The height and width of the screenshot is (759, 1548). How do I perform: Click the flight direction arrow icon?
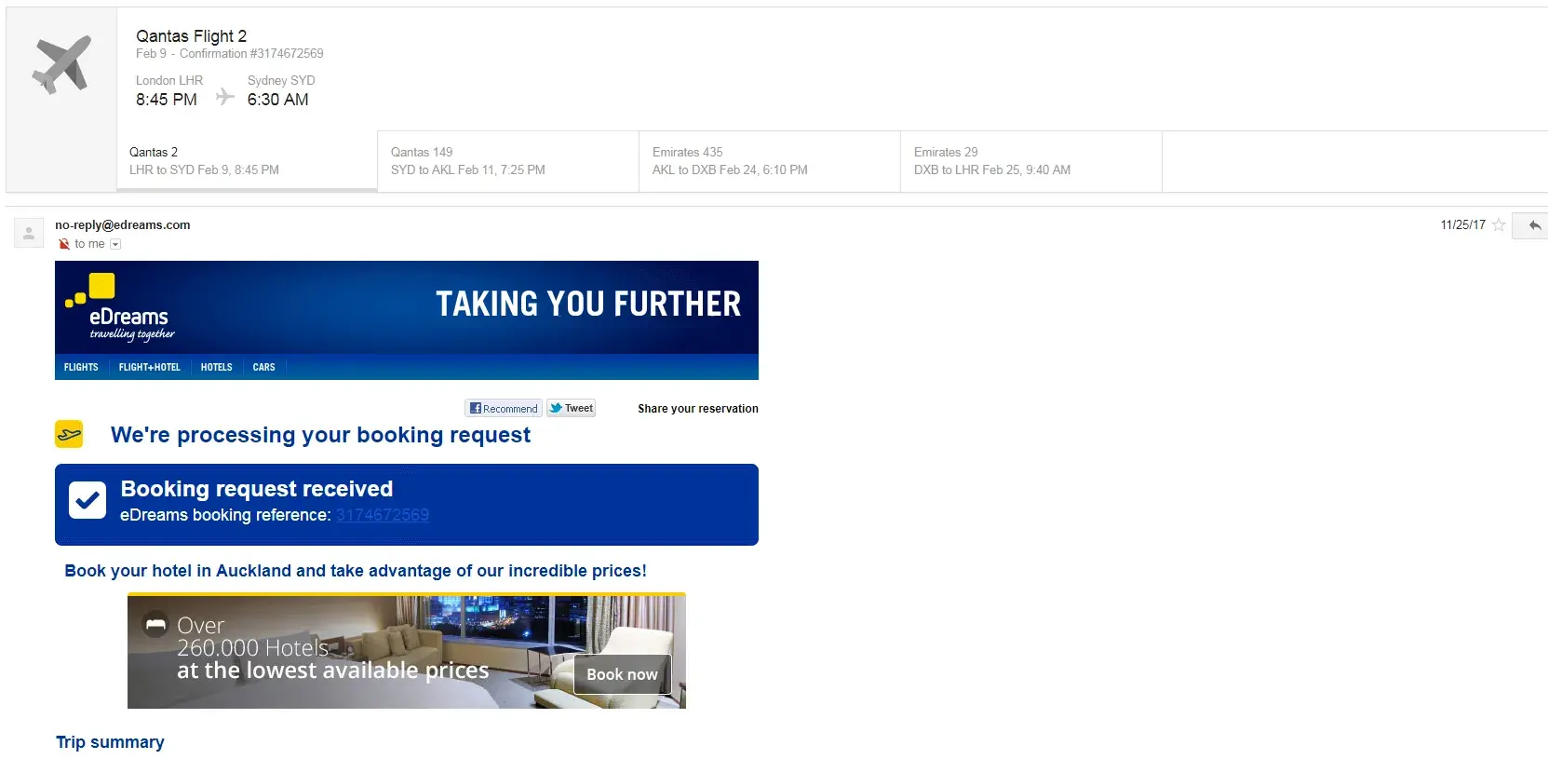pyautogui.click(x=224, y=97)
